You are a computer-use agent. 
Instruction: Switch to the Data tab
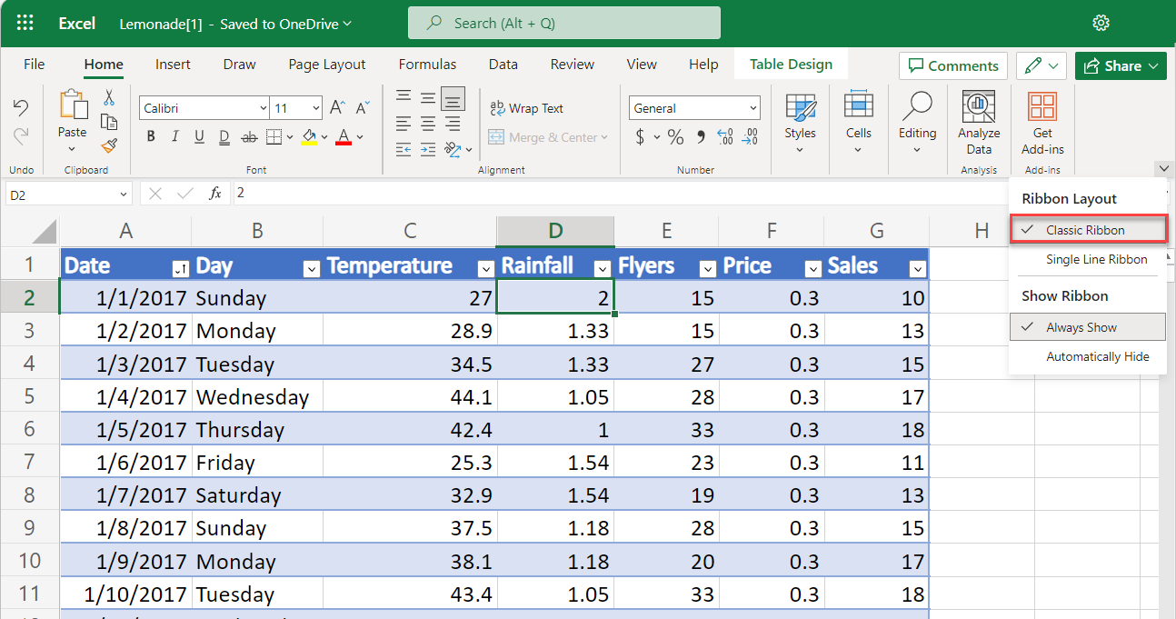tap(503, 65)
